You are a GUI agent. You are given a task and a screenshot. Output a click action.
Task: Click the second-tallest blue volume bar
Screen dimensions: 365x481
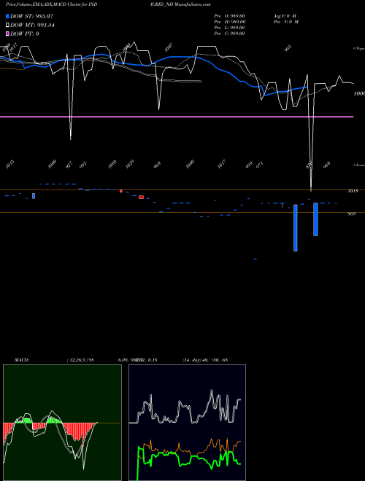(315, 219)
